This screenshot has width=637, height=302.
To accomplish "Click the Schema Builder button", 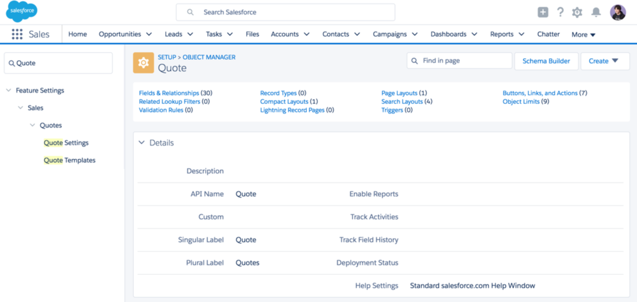I will [x=546, y=61].
